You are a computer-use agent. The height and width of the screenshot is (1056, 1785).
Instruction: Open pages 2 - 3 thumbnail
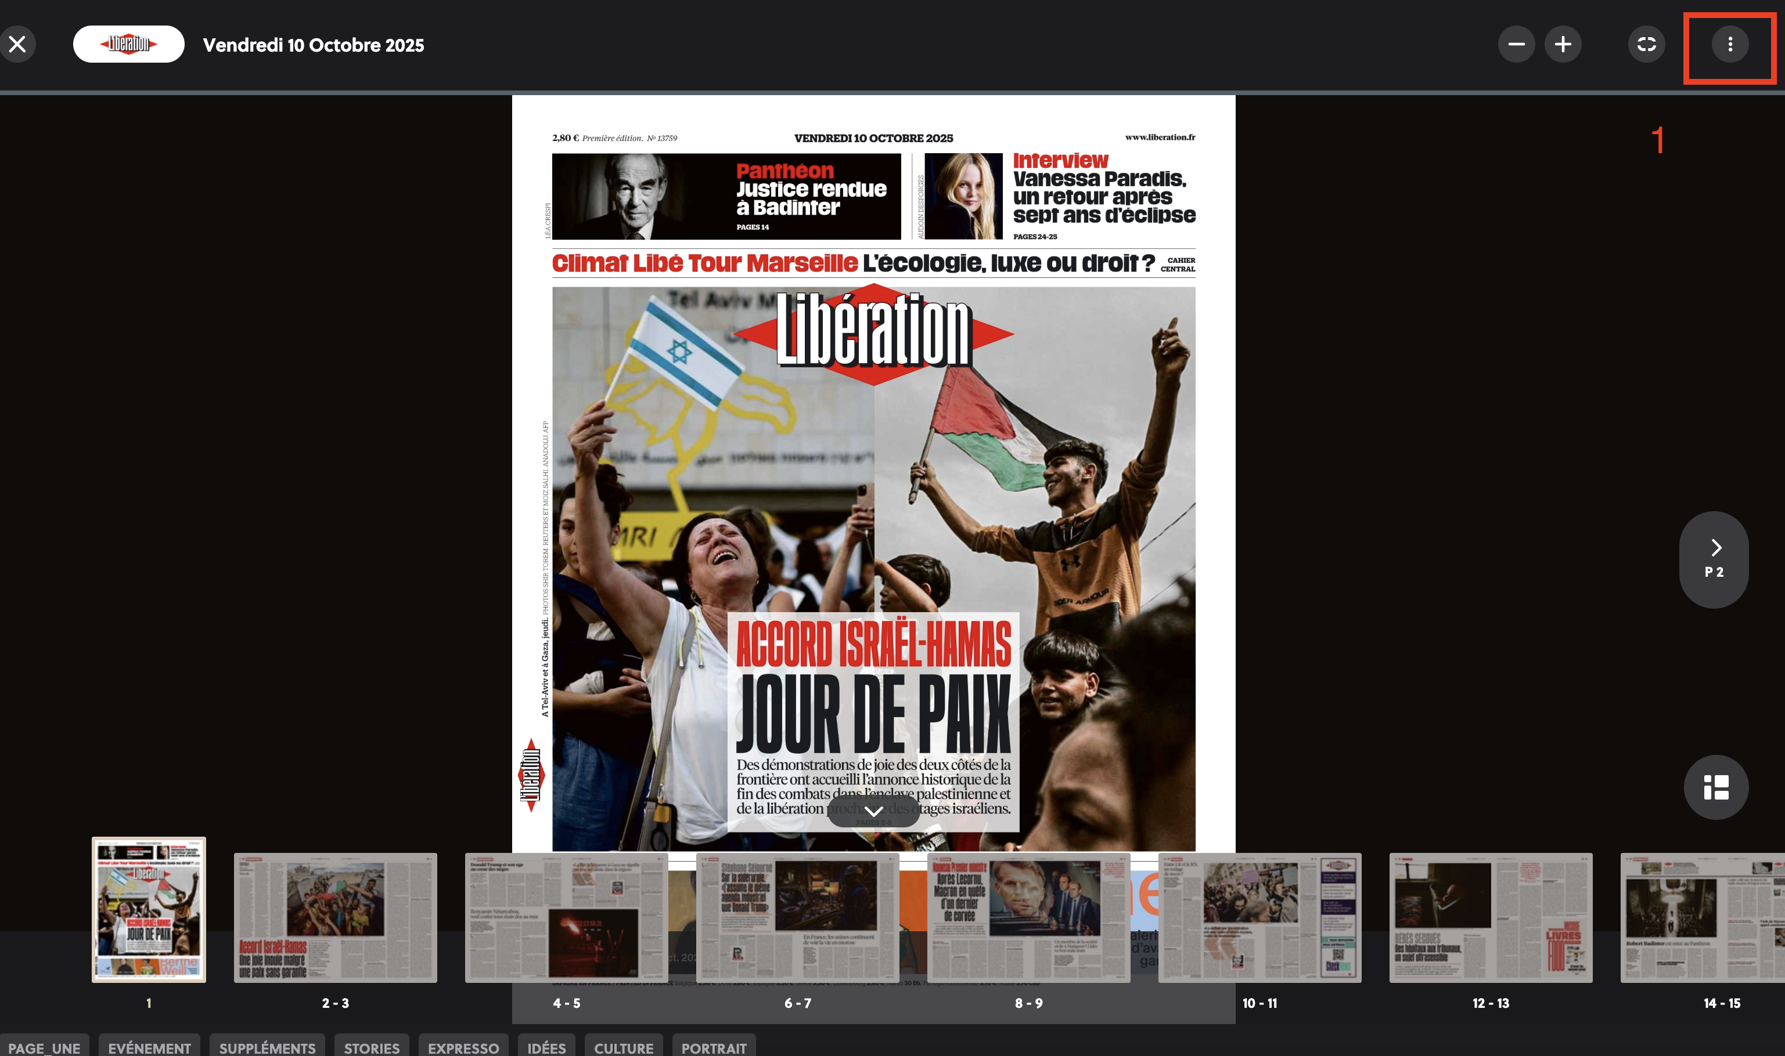point(336,917)
